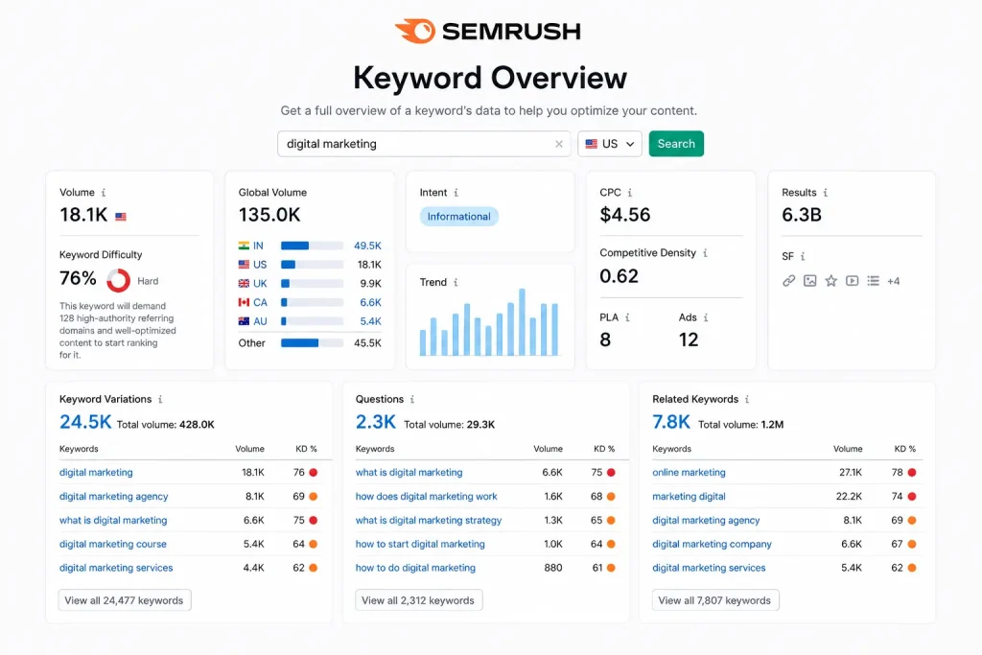Expand the +4 more SERP features
This screenshot has height=655, width=982.
pos(893,281)
